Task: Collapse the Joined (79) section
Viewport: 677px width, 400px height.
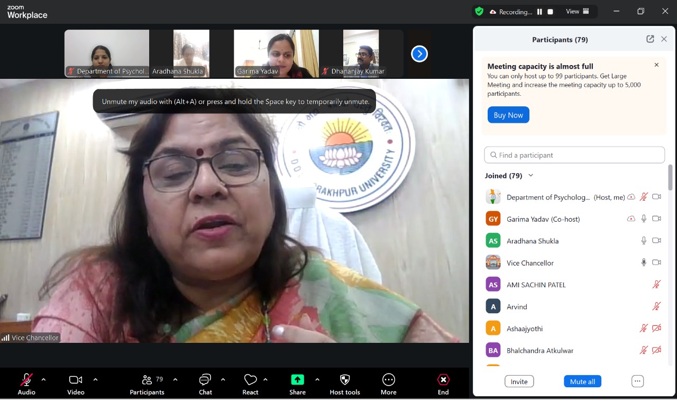Action: click(530, 176)
